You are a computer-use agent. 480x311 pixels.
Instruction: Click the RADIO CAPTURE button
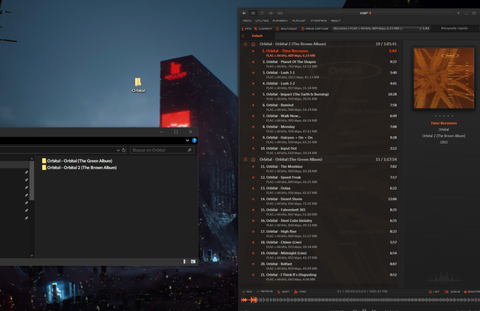coord(315,28)
